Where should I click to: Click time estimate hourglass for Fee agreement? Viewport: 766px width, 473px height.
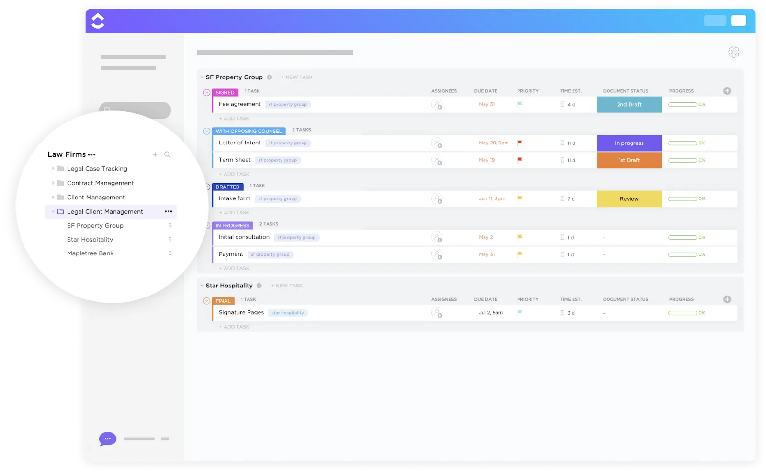coord(563,104)
